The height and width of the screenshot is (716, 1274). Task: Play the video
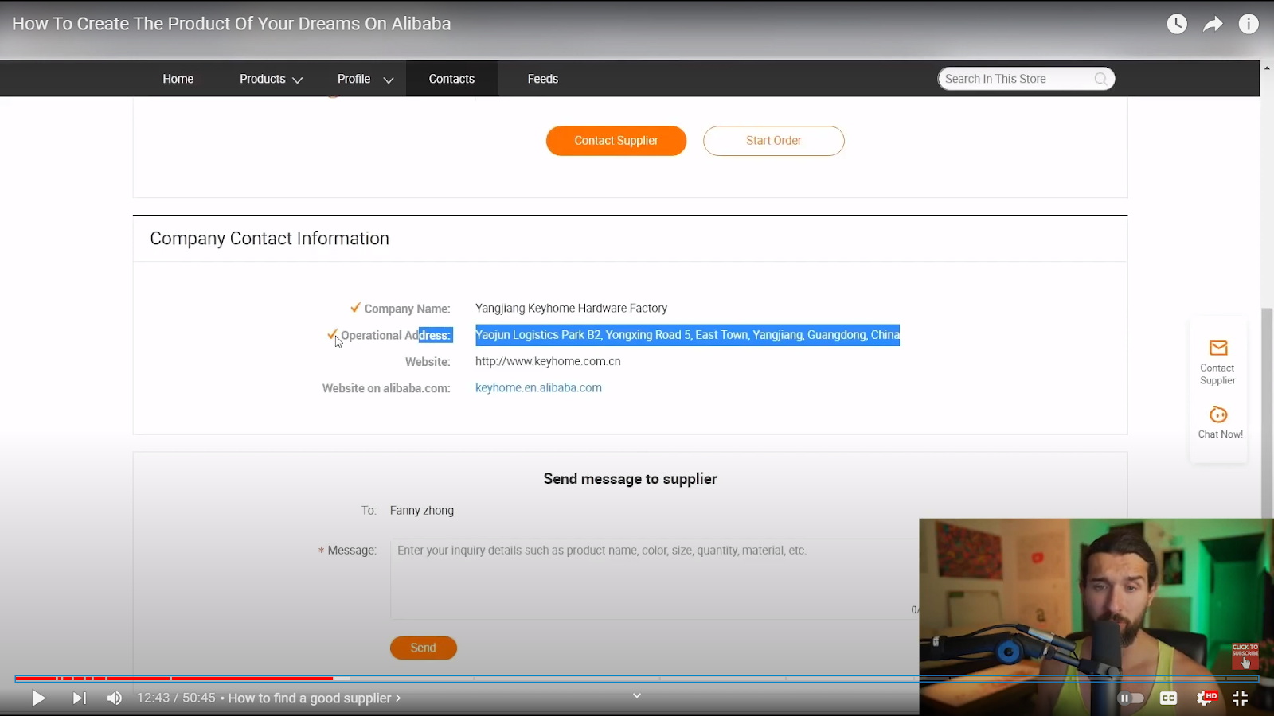[38, 698]
